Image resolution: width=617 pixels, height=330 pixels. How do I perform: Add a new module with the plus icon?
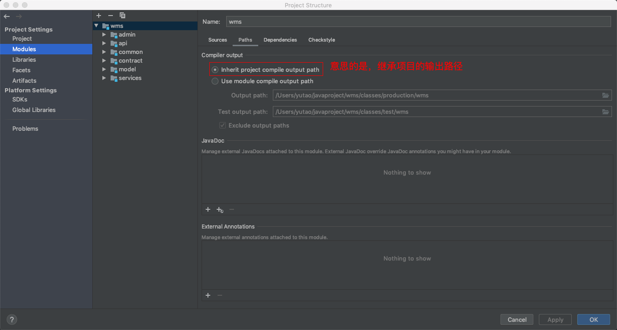point(99,15)
